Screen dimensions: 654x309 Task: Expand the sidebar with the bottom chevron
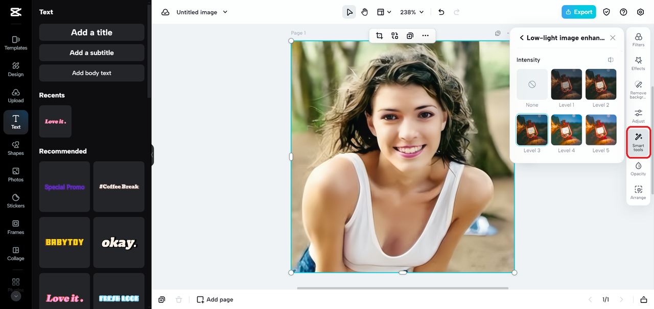click(16, 296)
